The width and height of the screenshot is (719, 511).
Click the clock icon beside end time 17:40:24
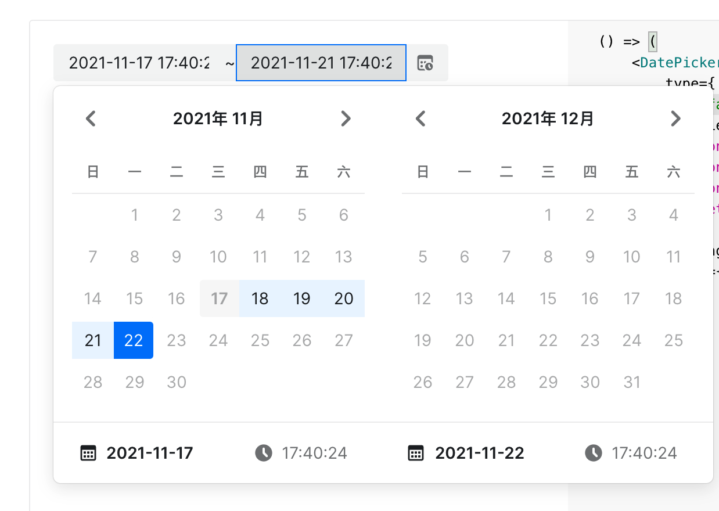click(x=594, y=453)
